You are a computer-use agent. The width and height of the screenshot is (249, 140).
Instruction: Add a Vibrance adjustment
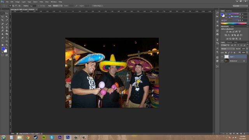pyautogui.click(x=240, y=32)
